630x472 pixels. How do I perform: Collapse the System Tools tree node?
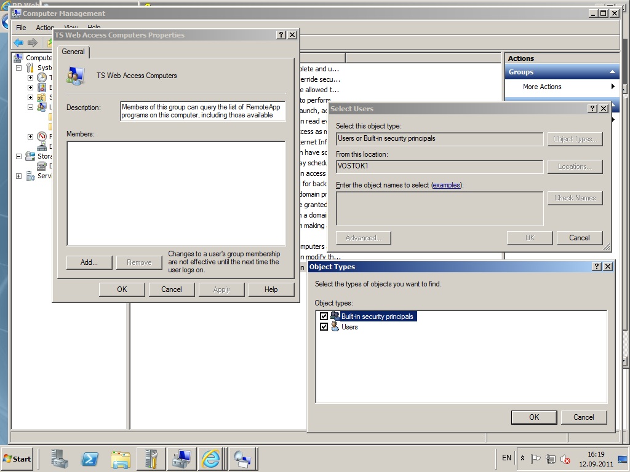pos(18,68)
